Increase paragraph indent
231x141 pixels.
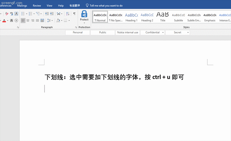(52, 14)
